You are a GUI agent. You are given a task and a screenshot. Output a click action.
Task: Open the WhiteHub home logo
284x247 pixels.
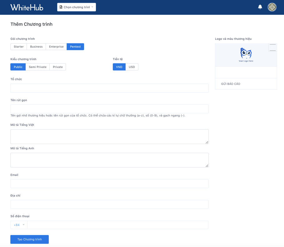[x=27, y=7]
